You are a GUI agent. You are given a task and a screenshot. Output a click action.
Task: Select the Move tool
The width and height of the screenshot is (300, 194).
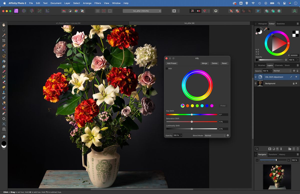click(4, 30)
